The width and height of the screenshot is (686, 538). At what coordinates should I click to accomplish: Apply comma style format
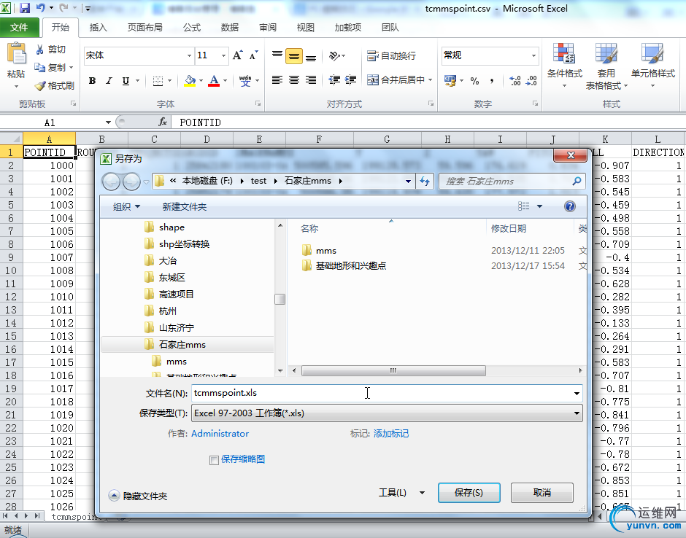pos(492,80)
